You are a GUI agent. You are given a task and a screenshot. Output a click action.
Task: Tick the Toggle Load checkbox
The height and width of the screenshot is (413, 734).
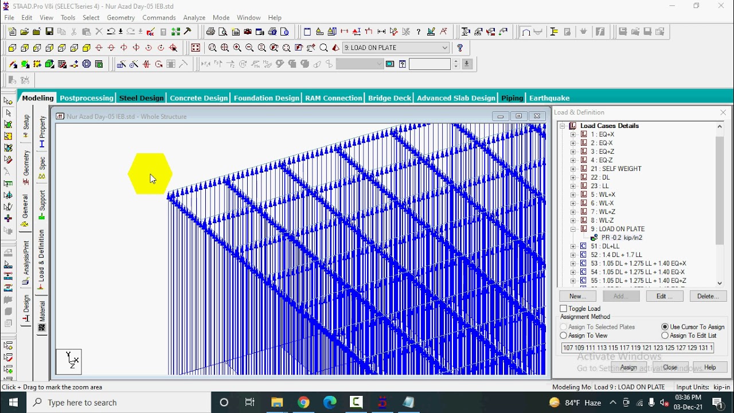coord(564,309)
